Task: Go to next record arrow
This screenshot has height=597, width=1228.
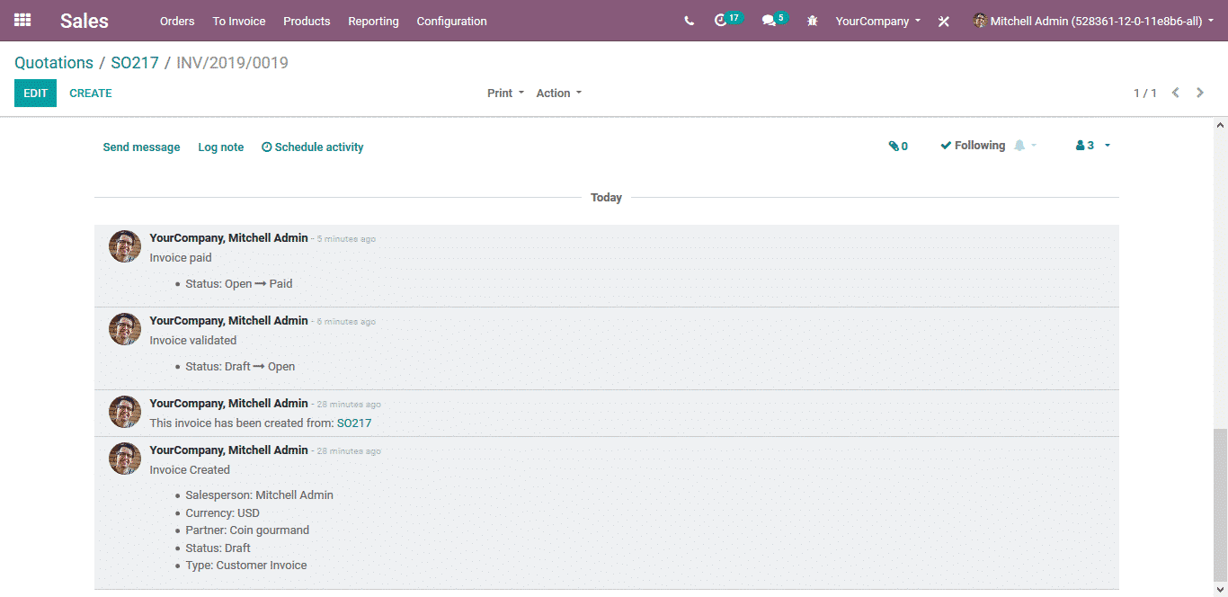Action: point(1200,93)
